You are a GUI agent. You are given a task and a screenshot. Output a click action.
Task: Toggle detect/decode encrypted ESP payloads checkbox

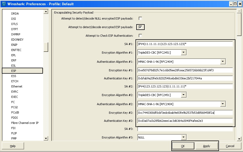click(140, 27)
